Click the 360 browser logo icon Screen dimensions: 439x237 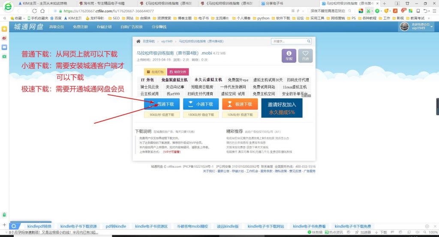click(8, 6)
